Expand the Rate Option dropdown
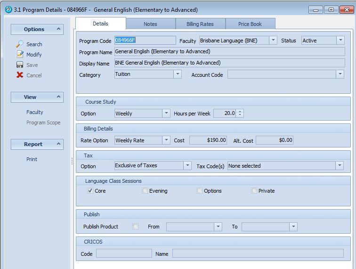356x269 pixels. (166, 140)
